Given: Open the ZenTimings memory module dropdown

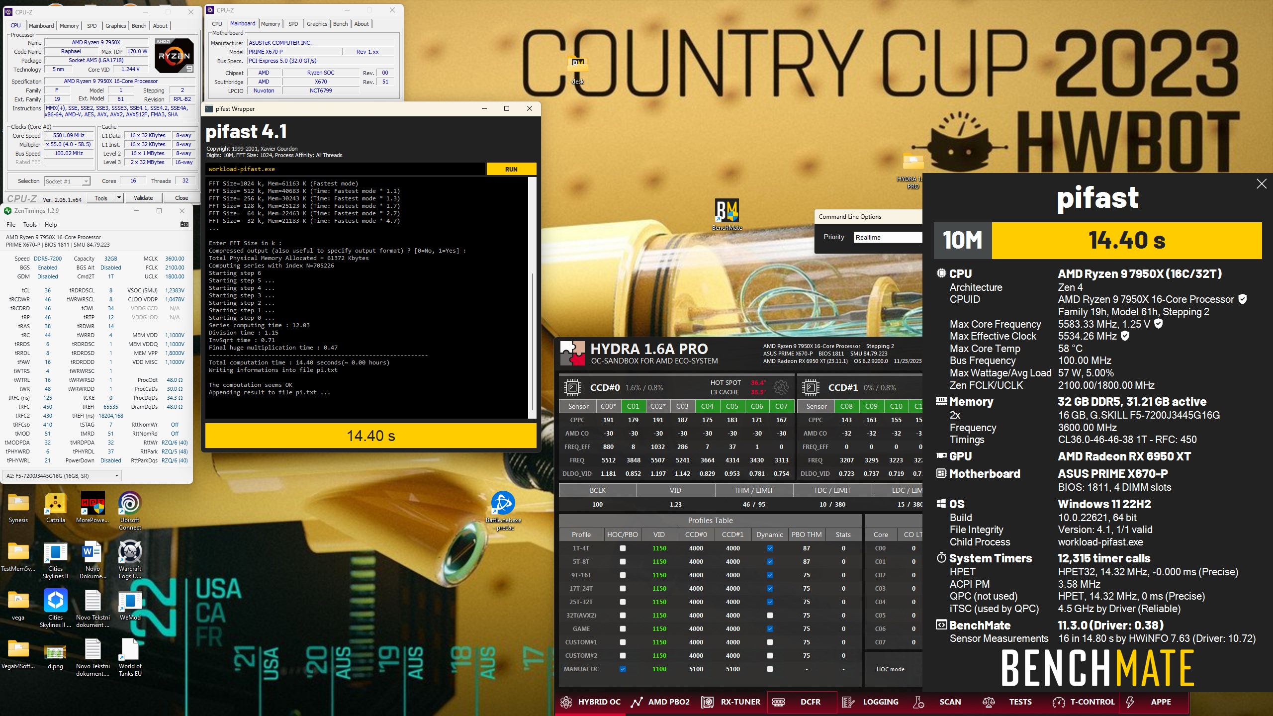Looking at the screenshot, I should [x=62, y=476].
